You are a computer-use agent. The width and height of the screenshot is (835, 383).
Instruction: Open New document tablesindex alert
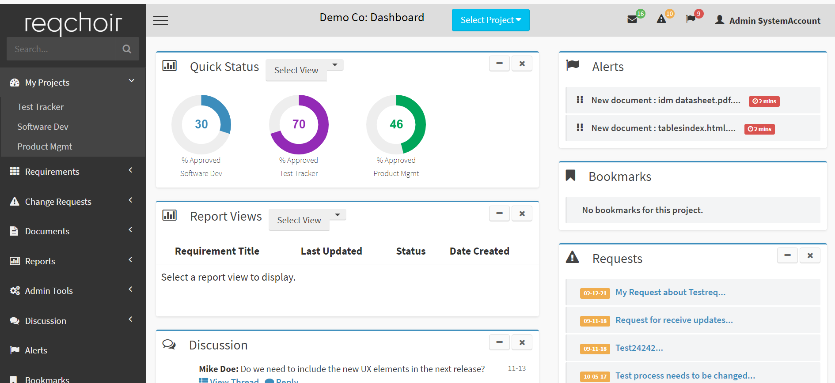[663, 128]
